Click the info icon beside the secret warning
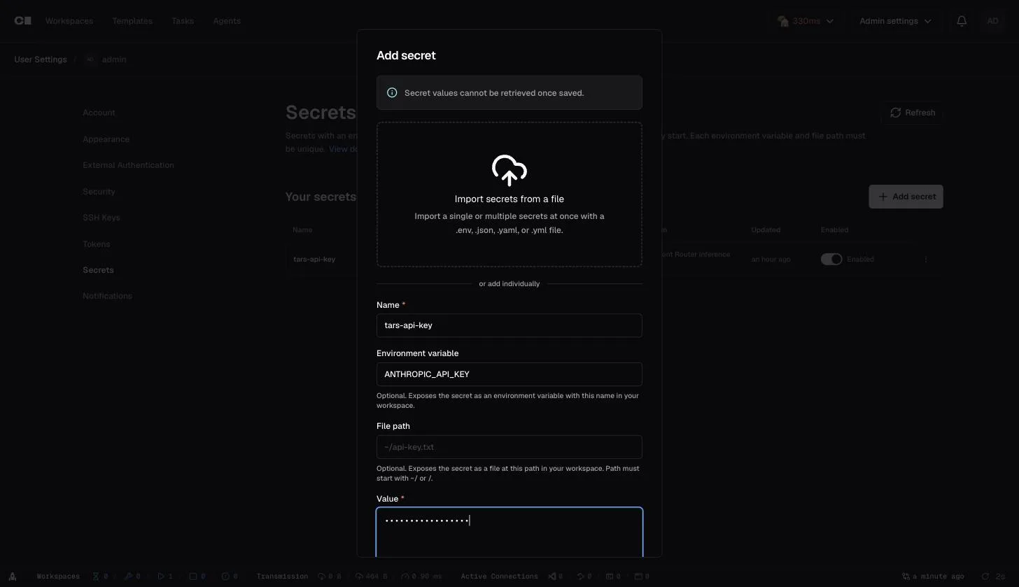Viewport: 1019px width, 587px height. [x=392, y=92]
